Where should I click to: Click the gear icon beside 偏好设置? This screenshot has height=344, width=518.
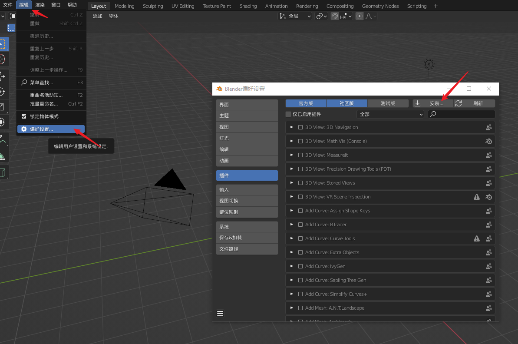coord(24,129)
